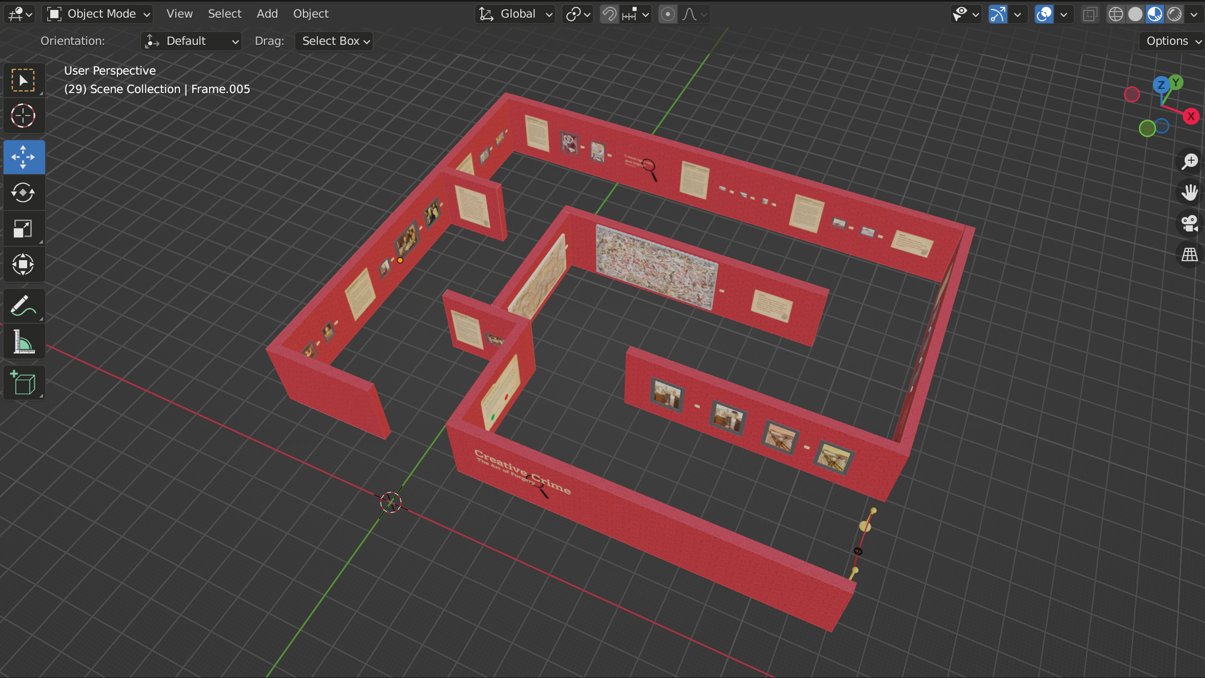Click the pan view hand icon
This screenshot has height=678, width=1205.
[x=1190, y=192]
